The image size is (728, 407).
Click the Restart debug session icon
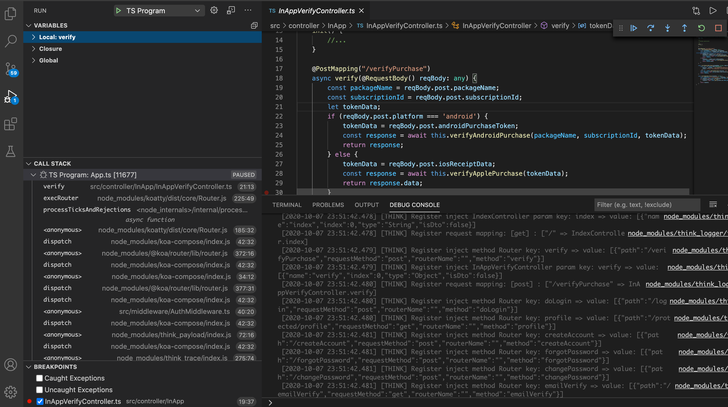click(702, 28)
